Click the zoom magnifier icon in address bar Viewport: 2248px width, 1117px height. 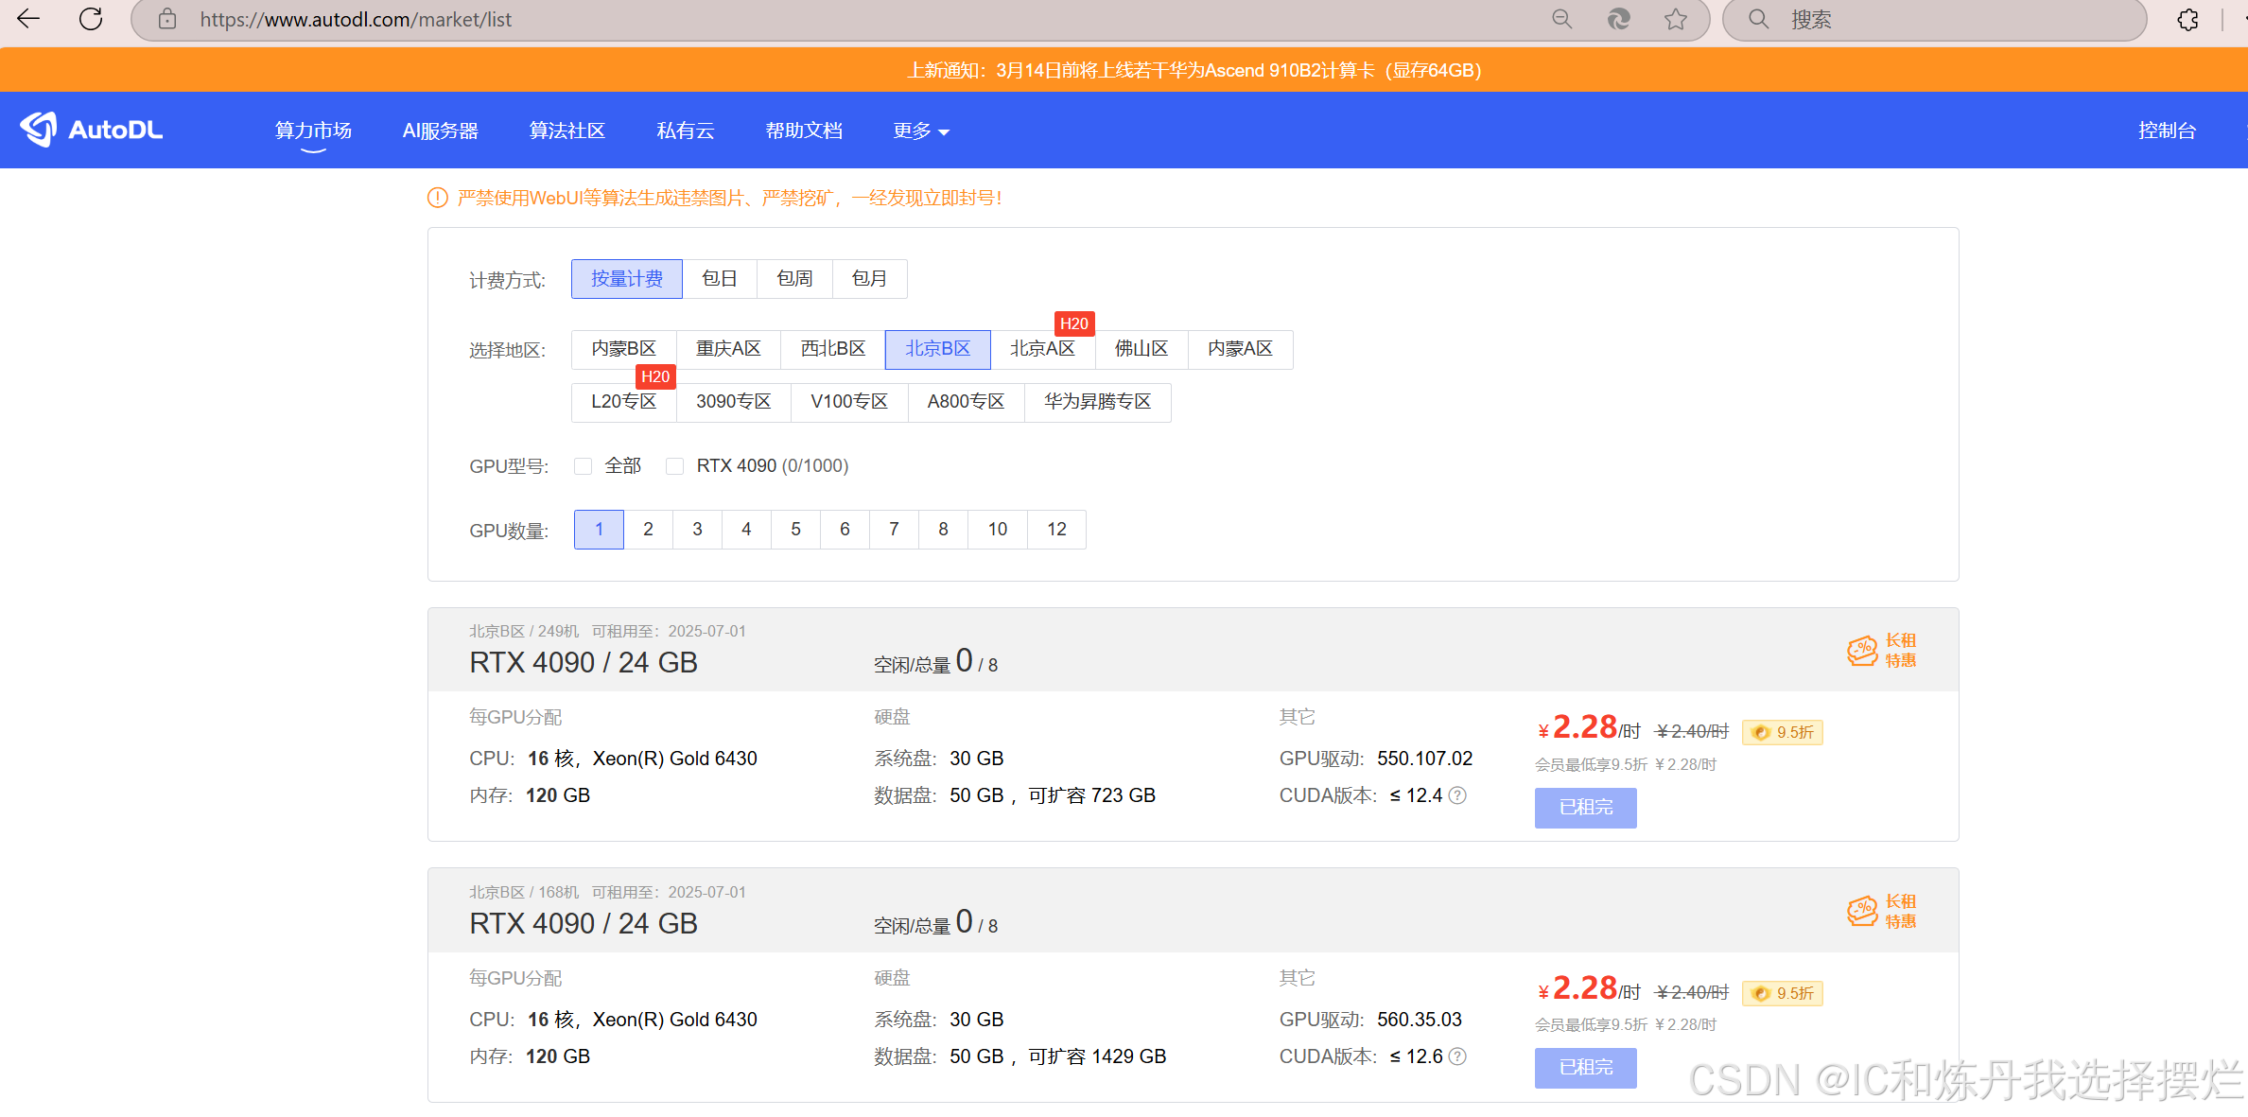click(1561, 19)
